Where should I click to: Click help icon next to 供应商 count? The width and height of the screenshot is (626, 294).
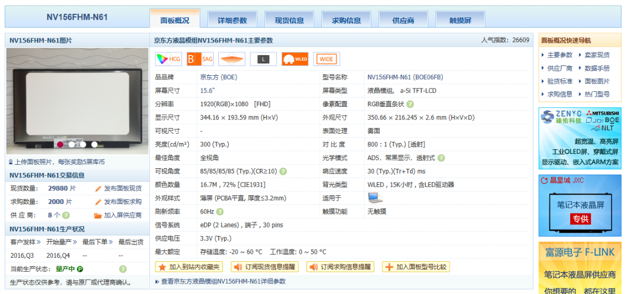click(66, 215)
